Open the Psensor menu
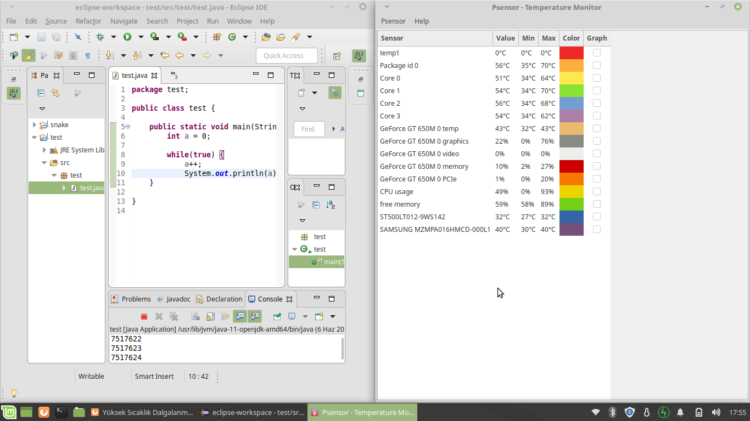750x421 pixels. pos(393,21)
